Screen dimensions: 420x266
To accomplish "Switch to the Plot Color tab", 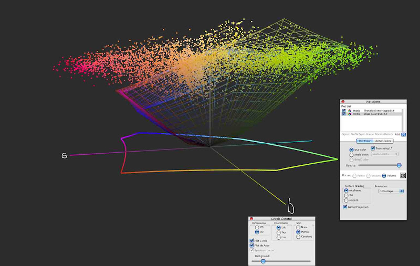I will pos(364,141).
